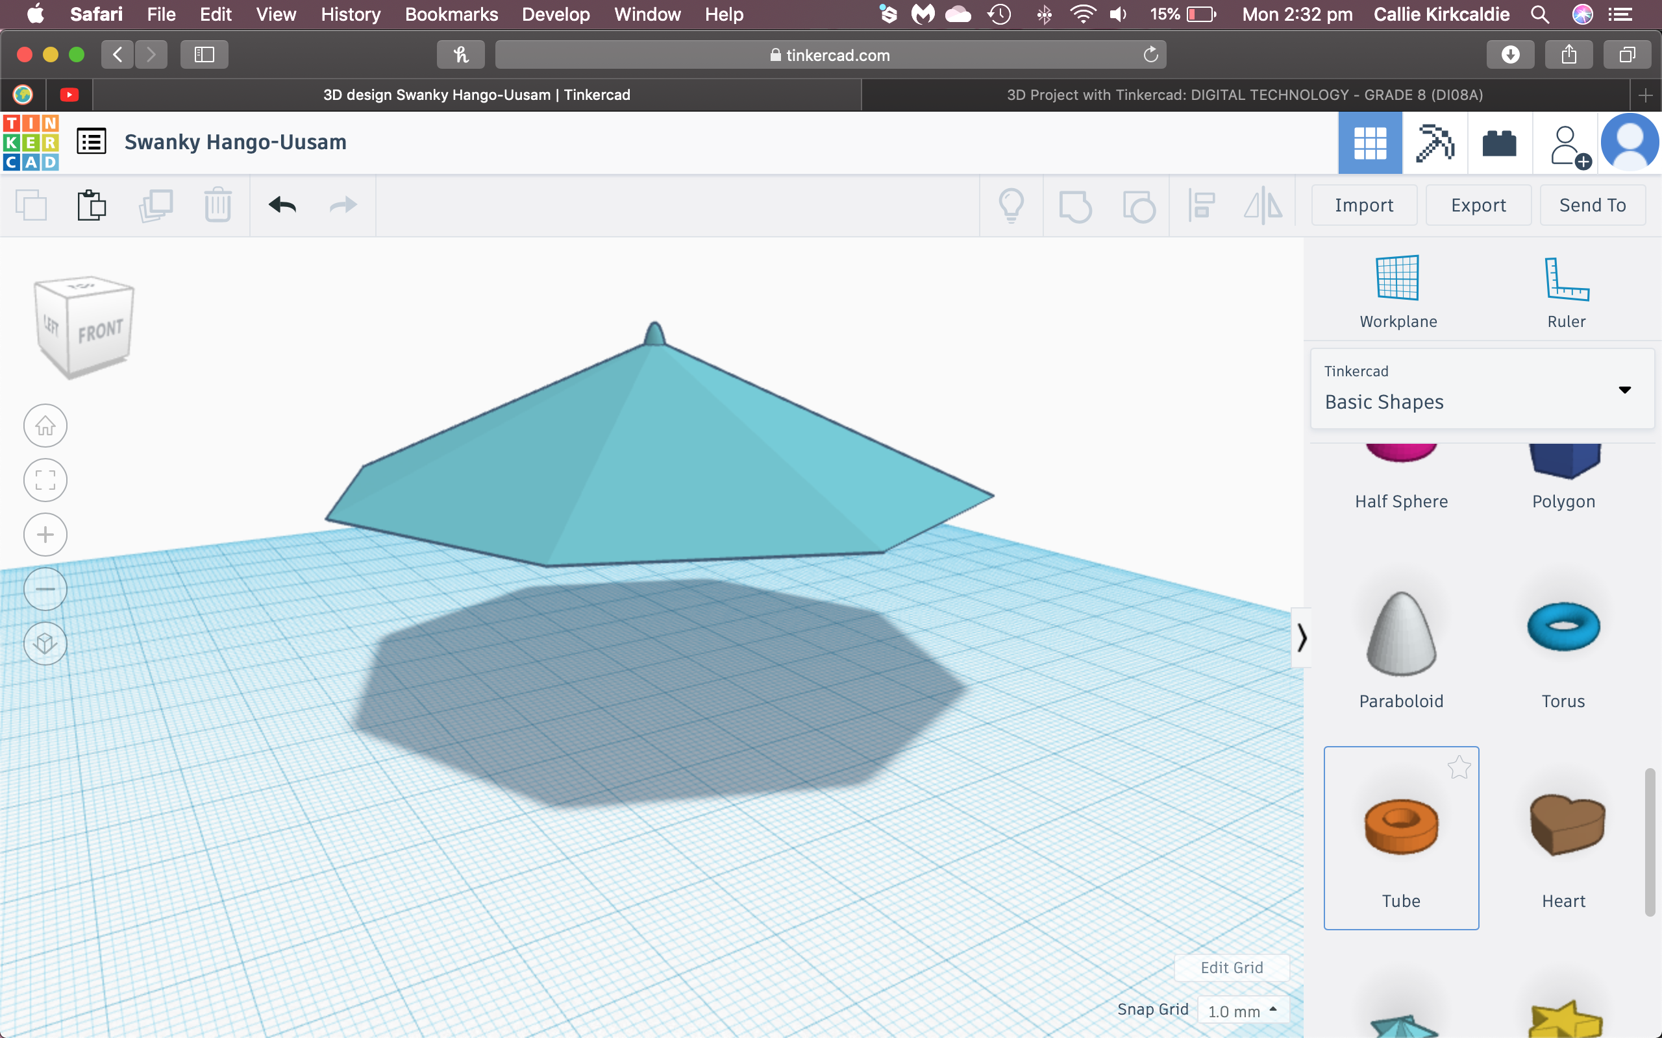This screenshot has height=1038, width=1662.
Task: Click the Send To button
Action: pyautogui.click(x=1593, y=204)
